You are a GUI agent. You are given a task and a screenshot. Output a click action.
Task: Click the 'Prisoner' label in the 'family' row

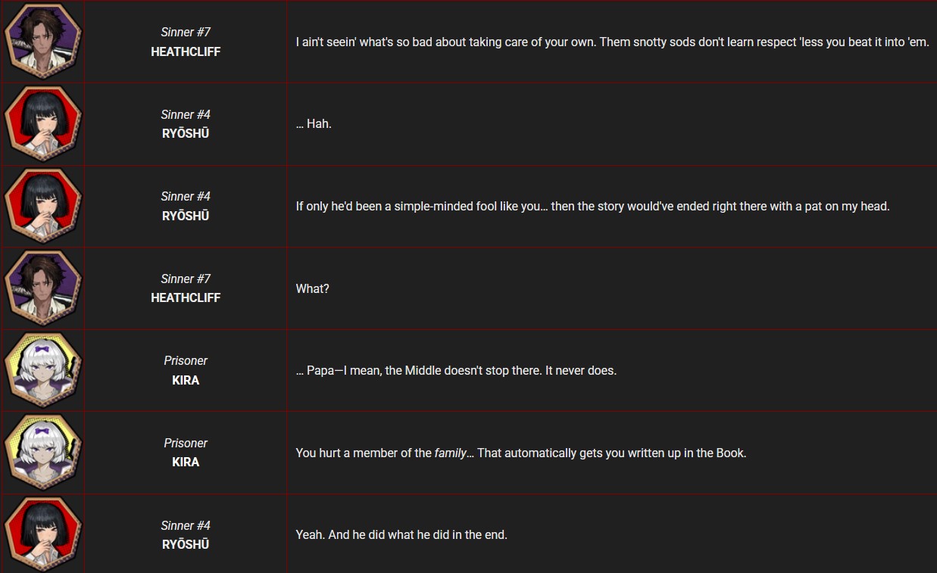186,443
